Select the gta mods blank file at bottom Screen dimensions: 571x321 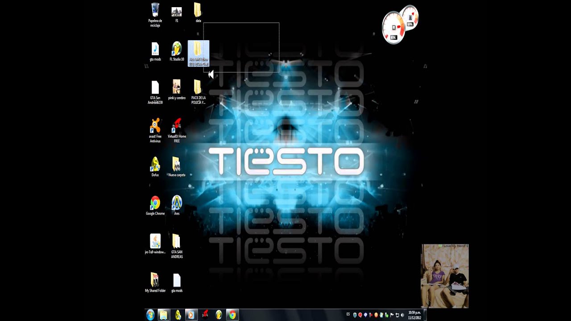177,283
